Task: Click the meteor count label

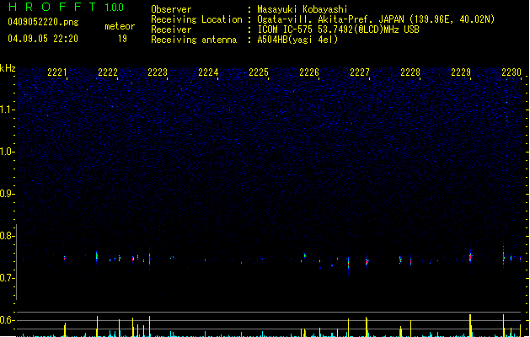Action: 120,26
